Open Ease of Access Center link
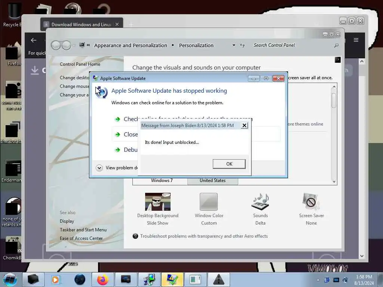 tap(81, 238)
